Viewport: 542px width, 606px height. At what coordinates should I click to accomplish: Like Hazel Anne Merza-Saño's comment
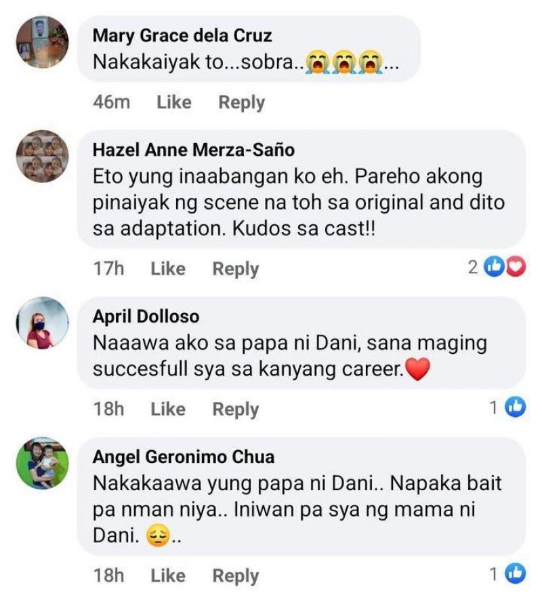pos(168,268)
